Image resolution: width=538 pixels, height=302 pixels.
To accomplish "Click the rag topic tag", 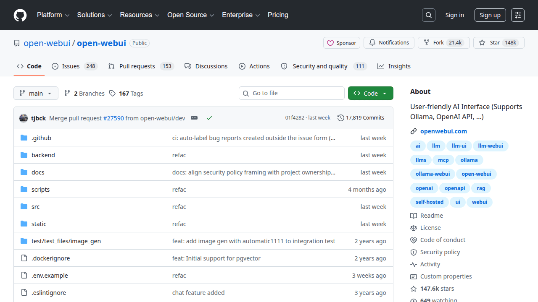I will coord(481,188).
